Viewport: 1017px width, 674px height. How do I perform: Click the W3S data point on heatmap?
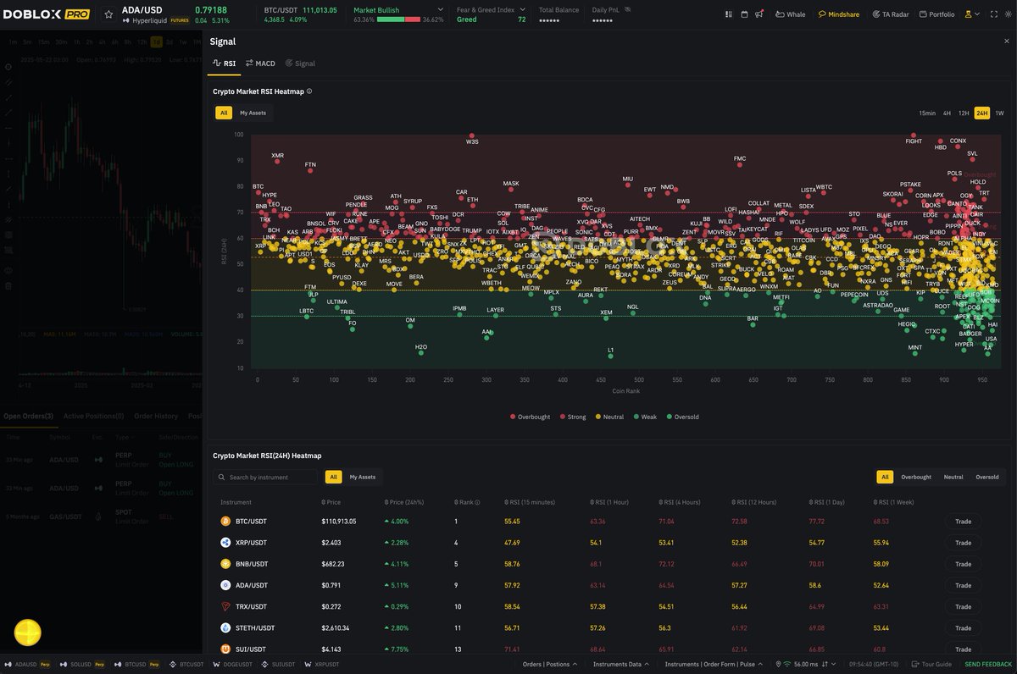[472, 135]
